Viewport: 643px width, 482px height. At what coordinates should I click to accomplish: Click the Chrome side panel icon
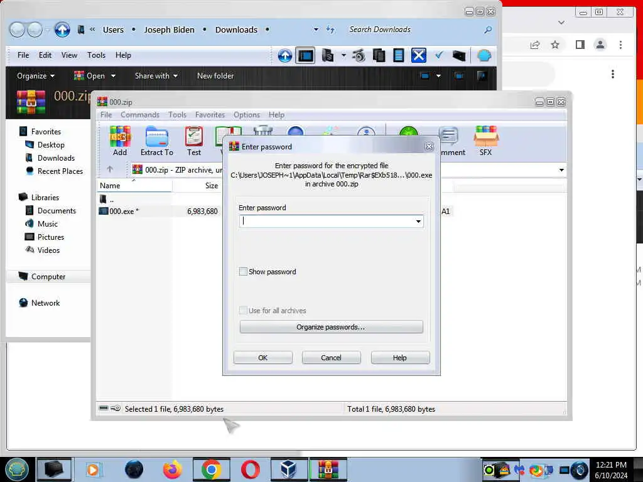click(580, 45)
